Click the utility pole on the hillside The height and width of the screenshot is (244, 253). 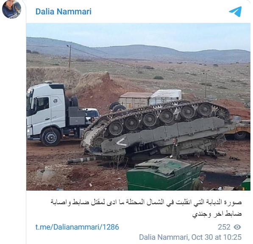[70, 56]
